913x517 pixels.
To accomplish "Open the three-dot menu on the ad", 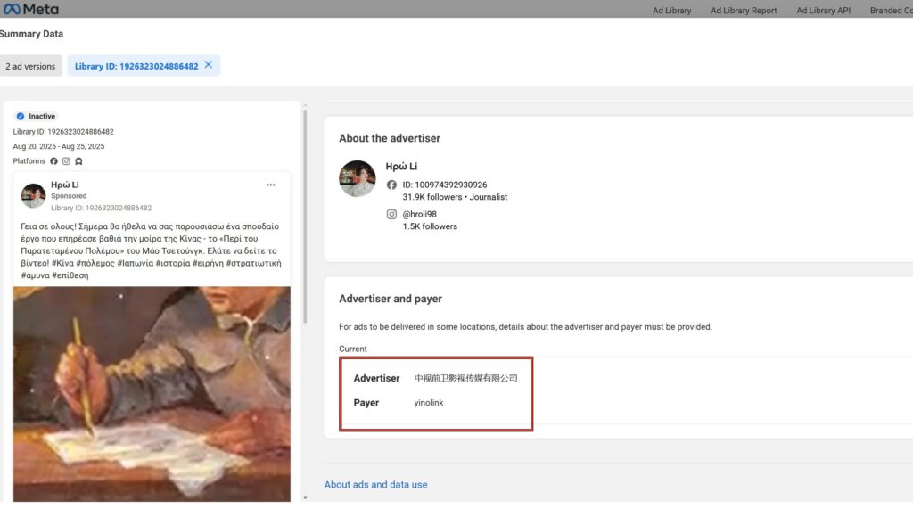I will pyautogui.click(x=270, y=185).
